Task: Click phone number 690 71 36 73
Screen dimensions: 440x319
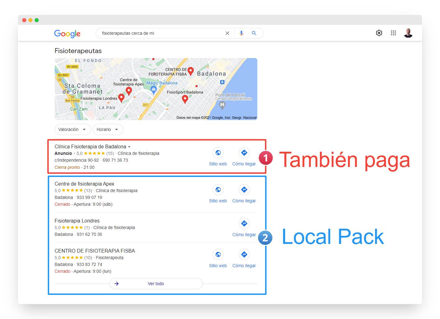Action: point(115,160)
